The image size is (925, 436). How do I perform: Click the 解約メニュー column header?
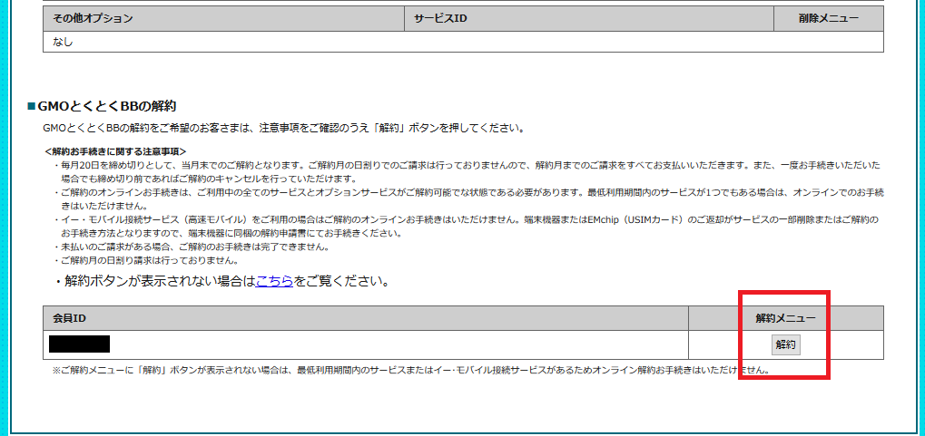click(786, 318)
